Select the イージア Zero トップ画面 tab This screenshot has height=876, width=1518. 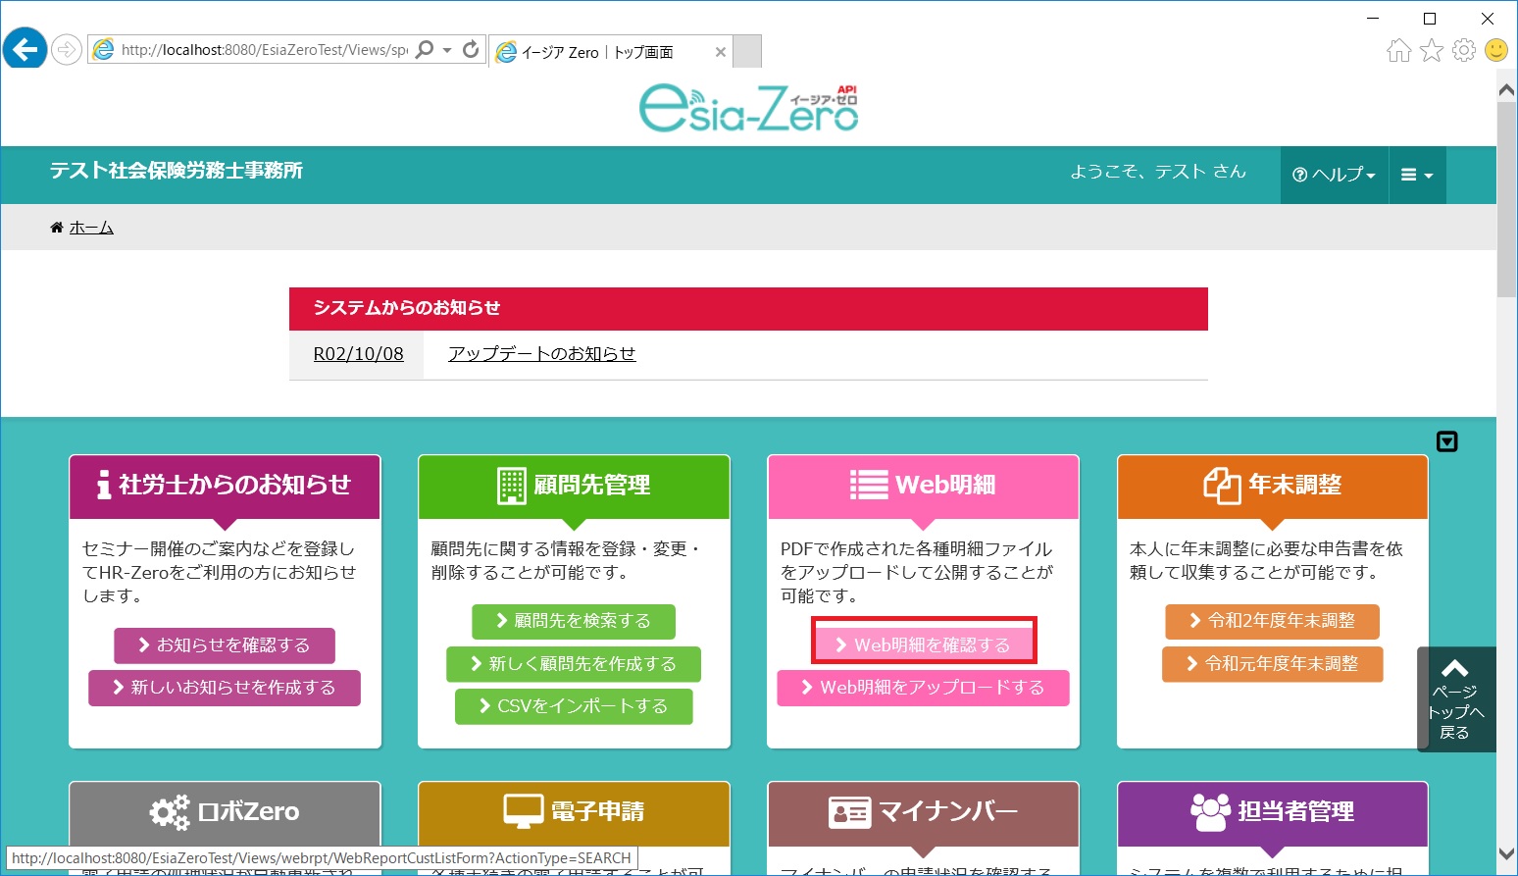click(x=610, y=52)
